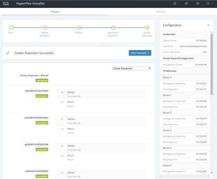Switch to the Progress tab
The image size is (217, 179).
(x=55, y=11)
